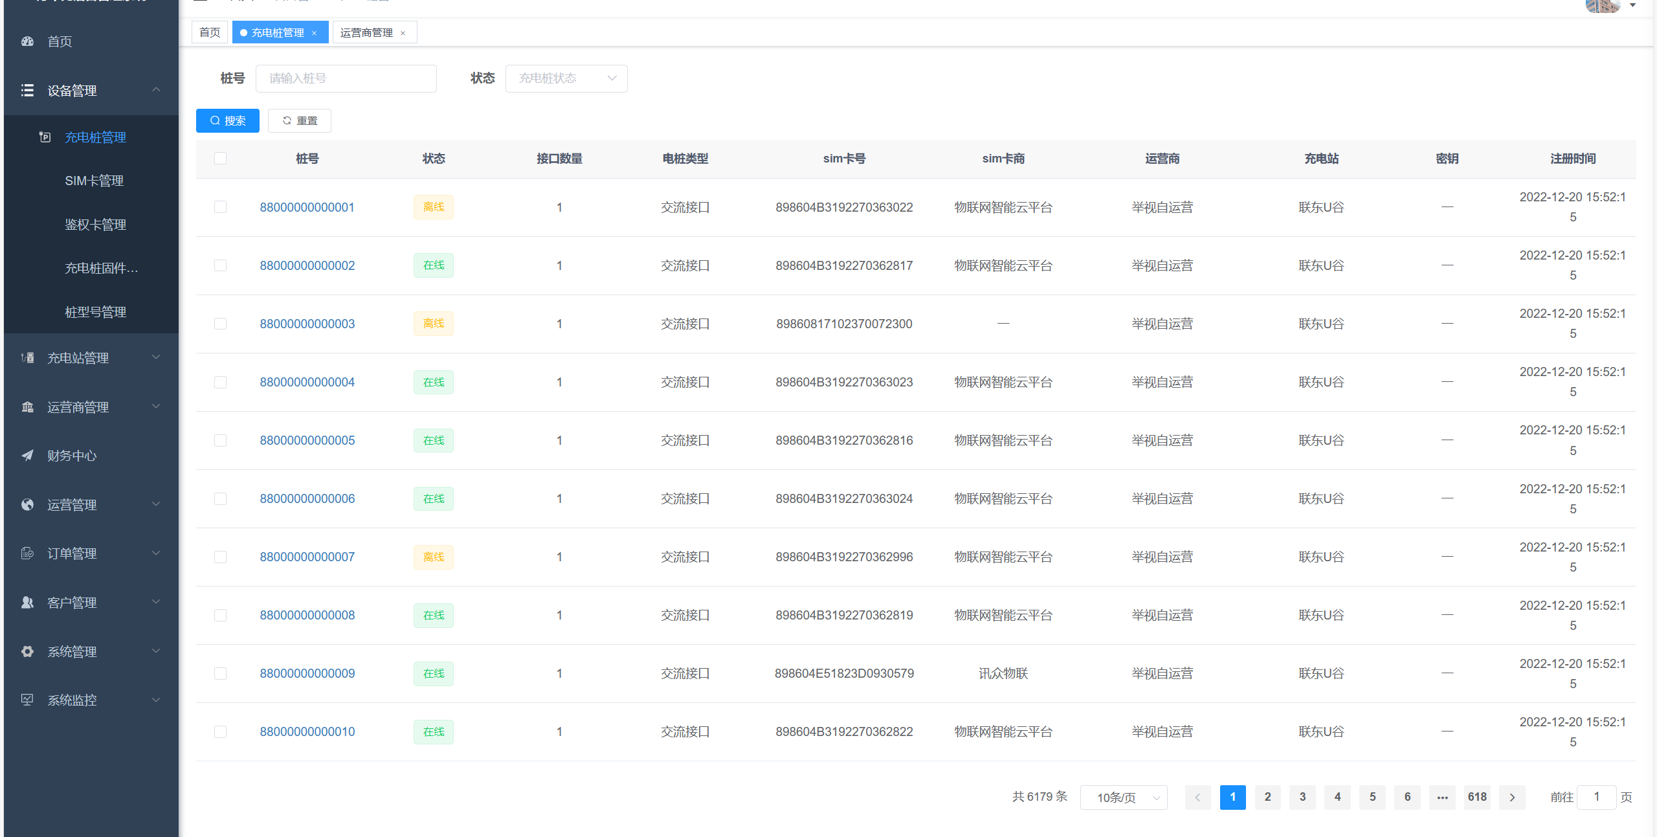This screenshot has height=837, width=1657.
Task: Check the row for 88000000000007
Action: point(221,557)
